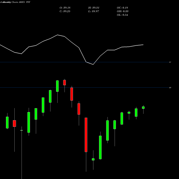The height and width of the screenshot is (179, 179).
Task: Click the 'AMEX PFF' chart title
Action: (x=24, y=2)
